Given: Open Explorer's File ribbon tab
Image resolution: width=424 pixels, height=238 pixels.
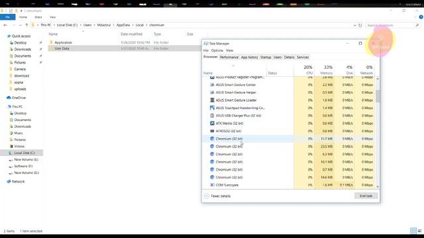Looking at the screenshot, I should (7, 17).
